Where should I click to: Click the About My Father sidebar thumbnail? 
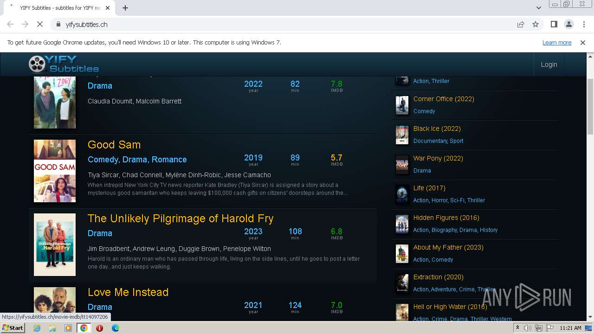(x=402, y=254)
